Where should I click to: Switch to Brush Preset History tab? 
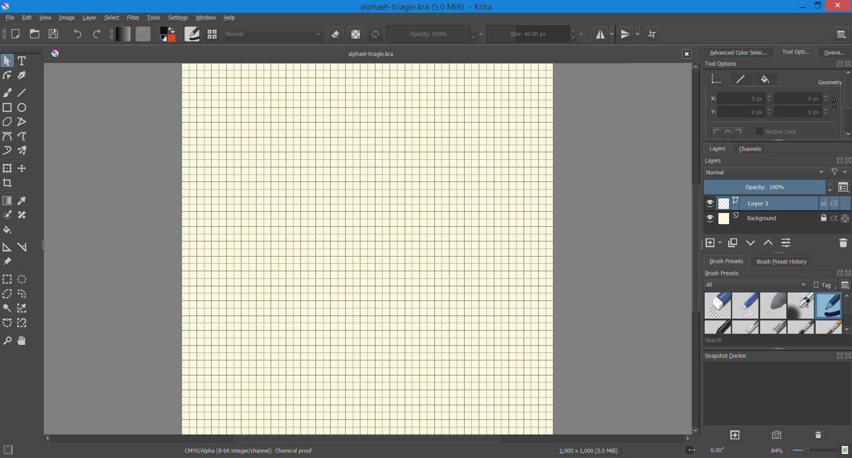[781, 261]
